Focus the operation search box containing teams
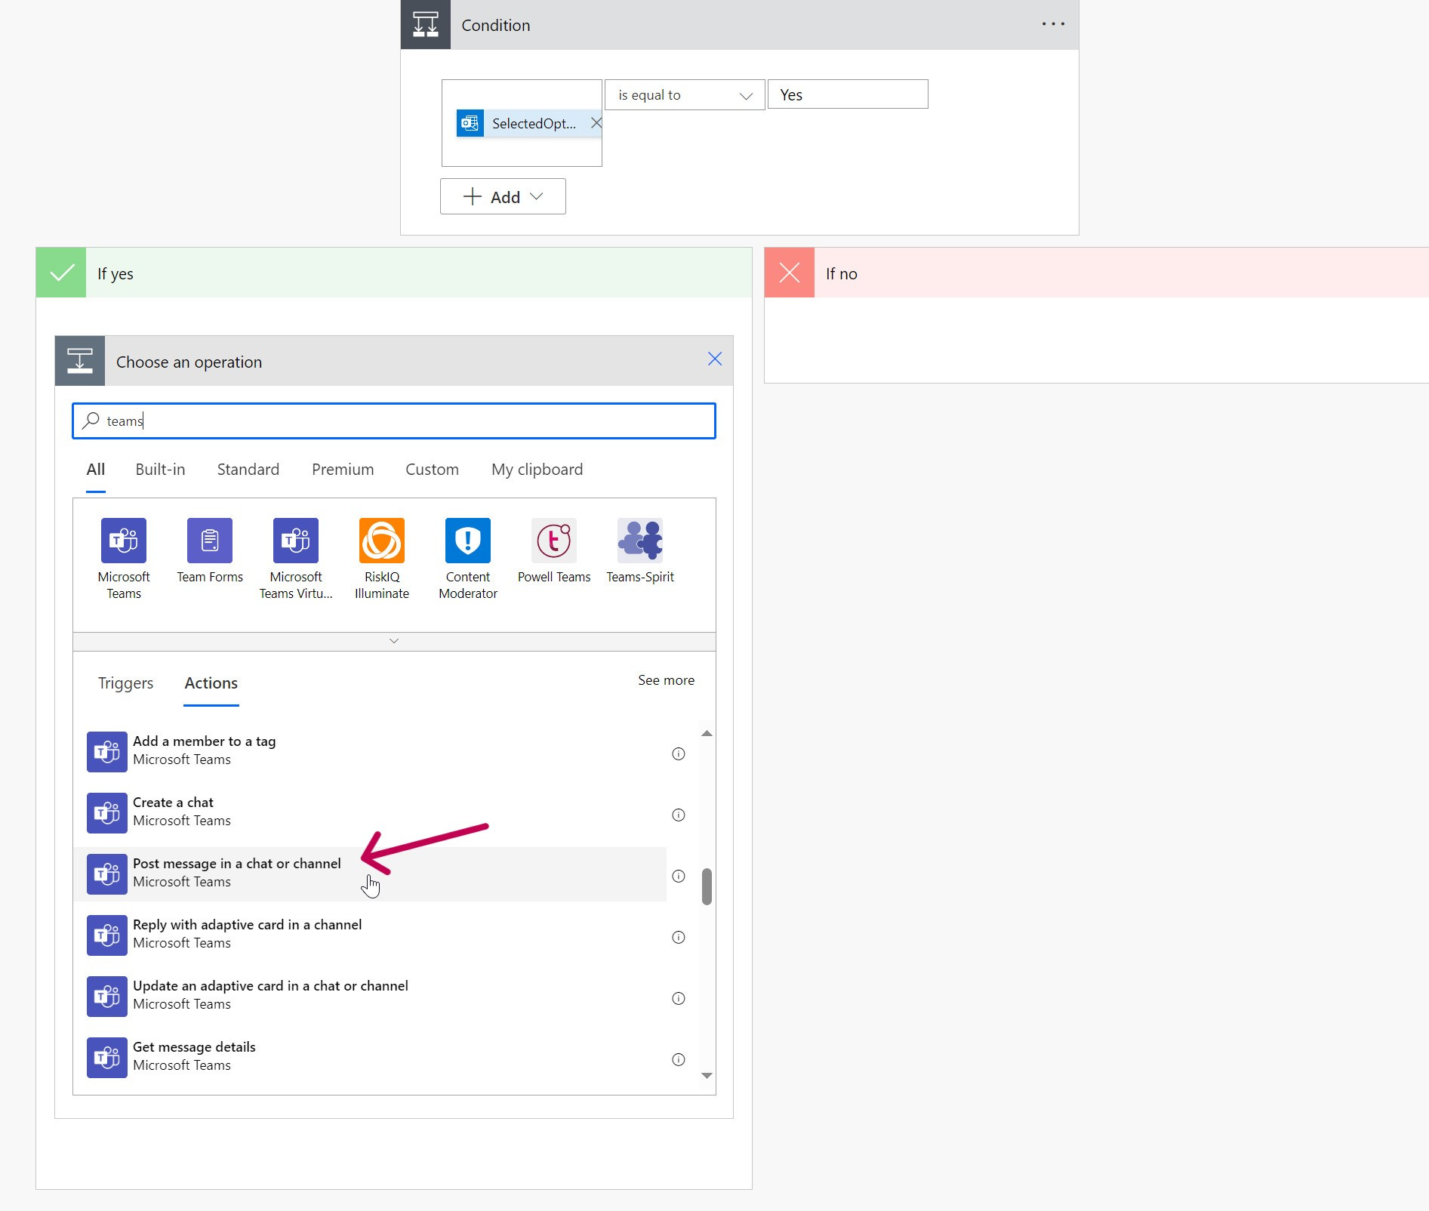Image resolution: width=1429 pixels, height=1211 pixels. [x=394, y=421]
